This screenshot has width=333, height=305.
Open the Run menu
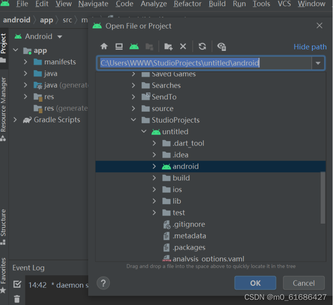[x=239, y=4]
